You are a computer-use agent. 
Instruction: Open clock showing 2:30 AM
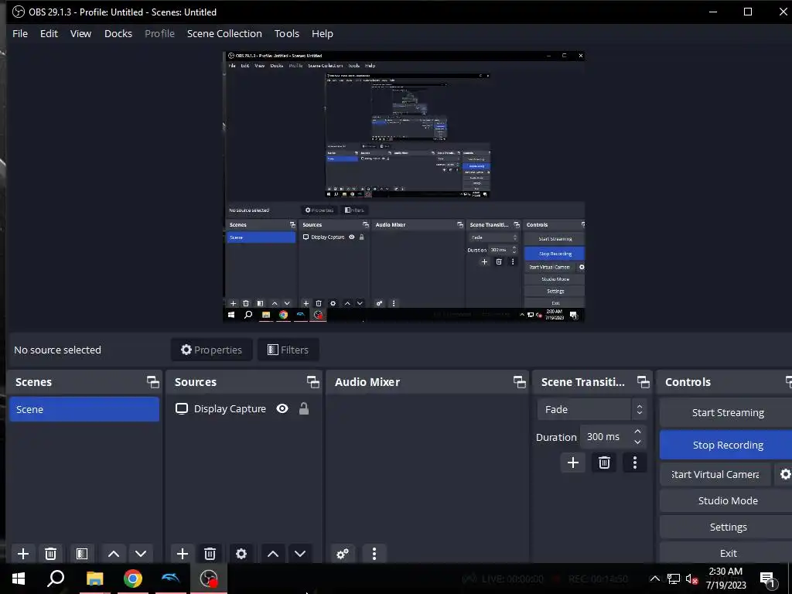(x=725, y=579)
